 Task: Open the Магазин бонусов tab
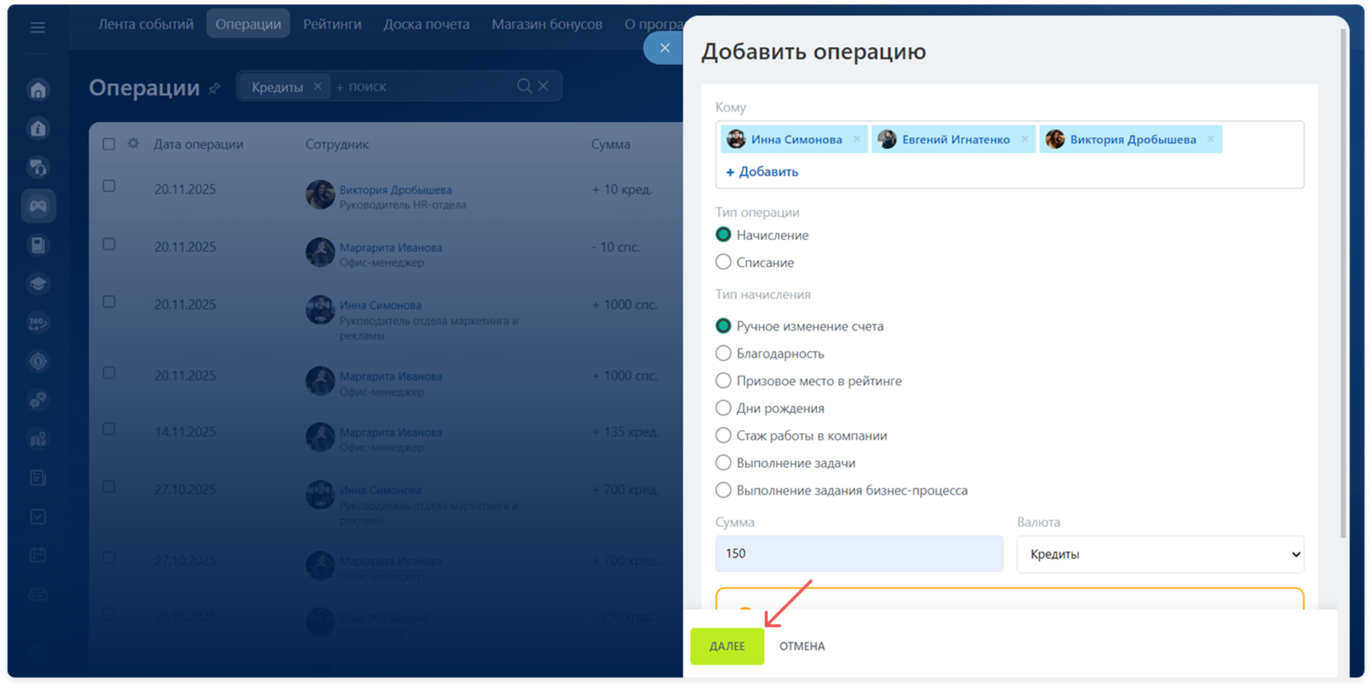547,24
